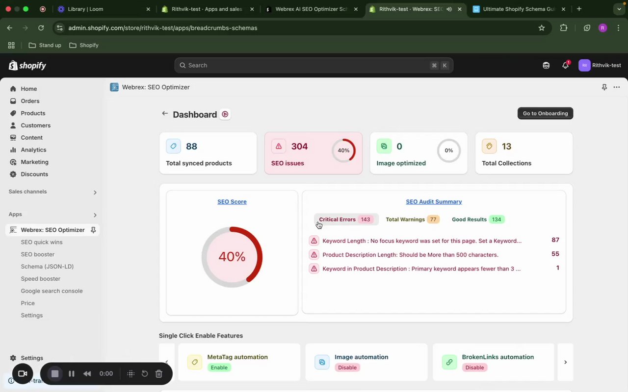Open the app's three-dot more menu
Screen dimensions: 628x392
pos(617,87)
